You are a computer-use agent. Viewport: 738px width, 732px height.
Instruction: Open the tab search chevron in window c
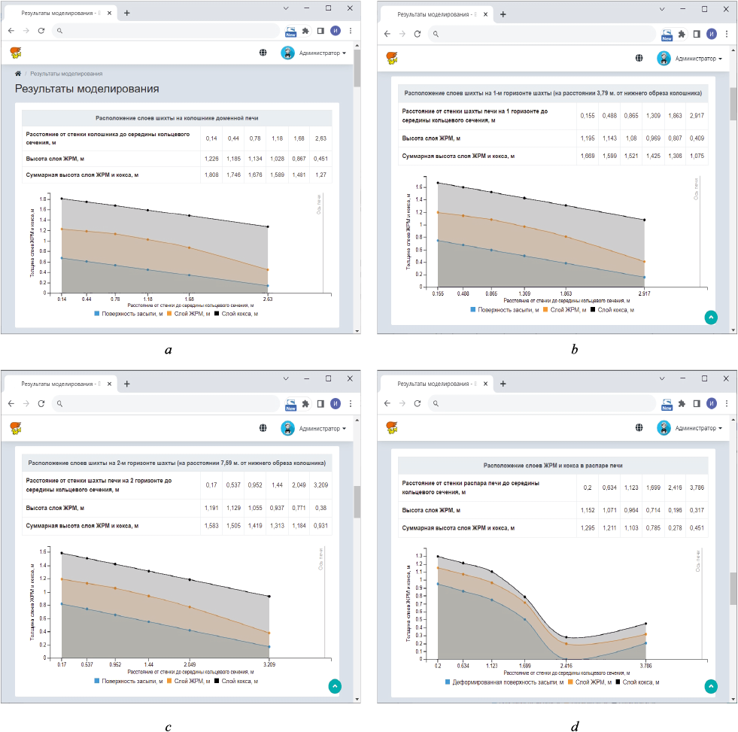[x=286, y=378]
